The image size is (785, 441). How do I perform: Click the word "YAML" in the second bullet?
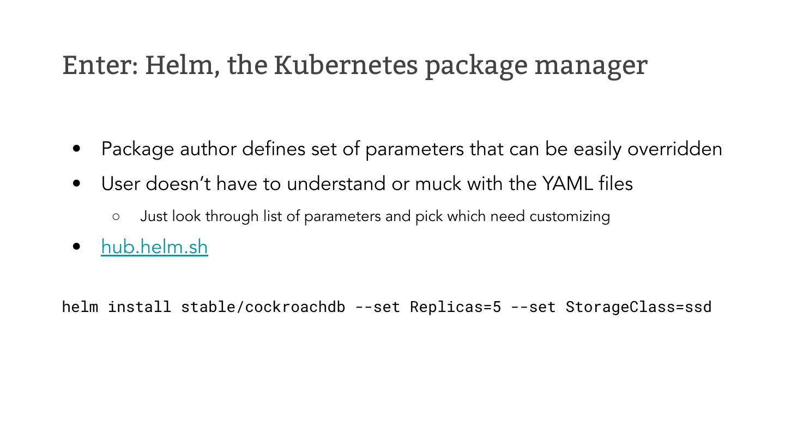pos(567,183)
